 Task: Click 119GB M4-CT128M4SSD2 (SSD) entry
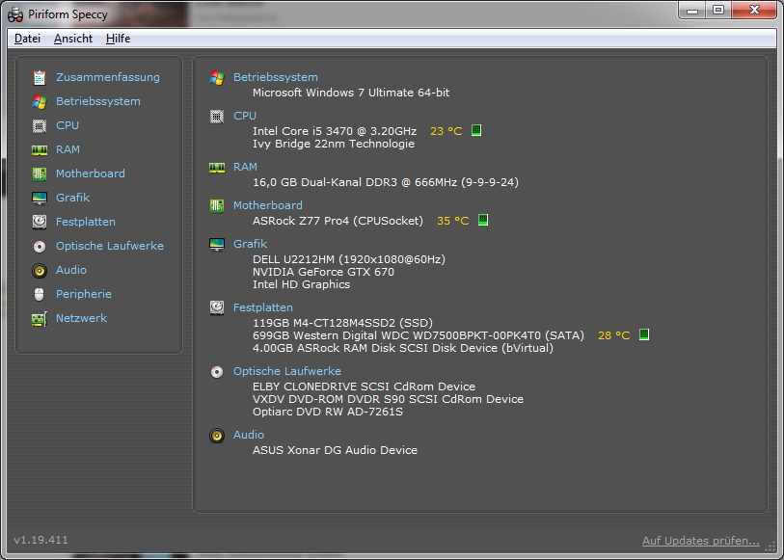tap(342, 323)
